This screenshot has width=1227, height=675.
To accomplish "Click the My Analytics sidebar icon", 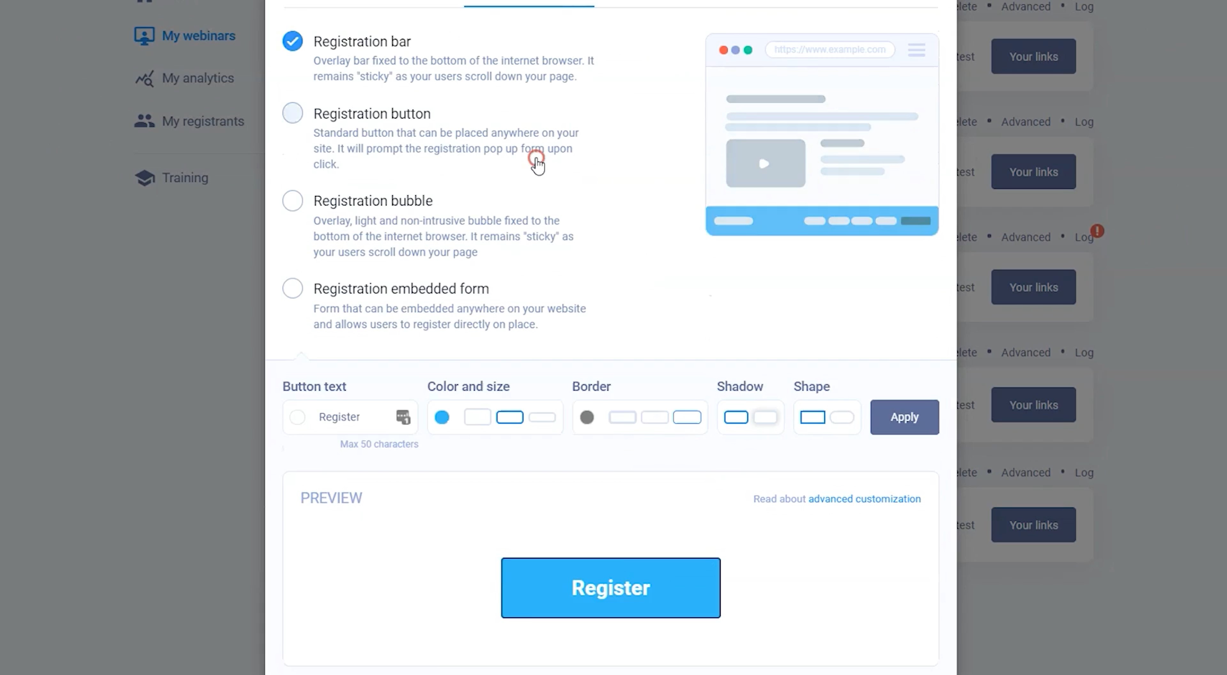I will point(143,78).
